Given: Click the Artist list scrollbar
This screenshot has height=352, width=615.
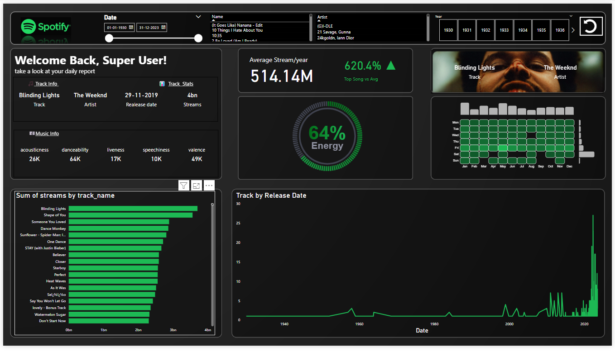Looking at the screenshot, I should pyautogui.click(x=428, y=27).
